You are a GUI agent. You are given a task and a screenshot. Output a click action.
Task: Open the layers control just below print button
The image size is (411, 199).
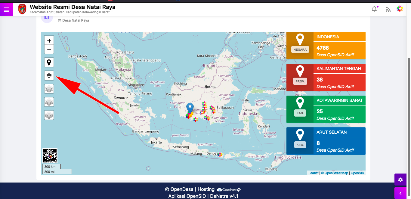[49, 89]
